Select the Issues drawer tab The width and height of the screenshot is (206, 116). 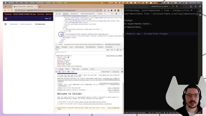[92, 69]
